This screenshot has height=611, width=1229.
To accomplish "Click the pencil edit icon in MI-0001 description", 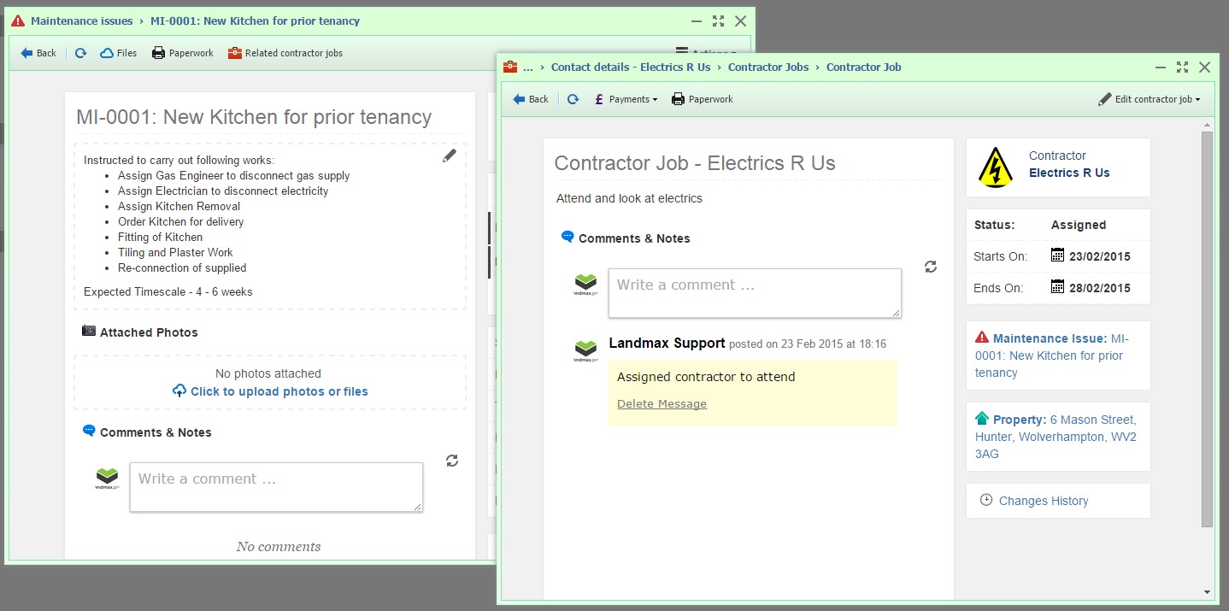I will click(450, 156).
